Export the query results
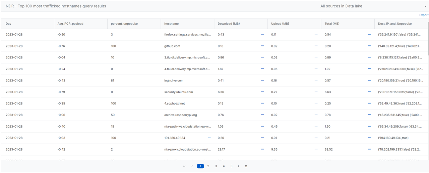The image size is (429, 173). tap(424, 15)
